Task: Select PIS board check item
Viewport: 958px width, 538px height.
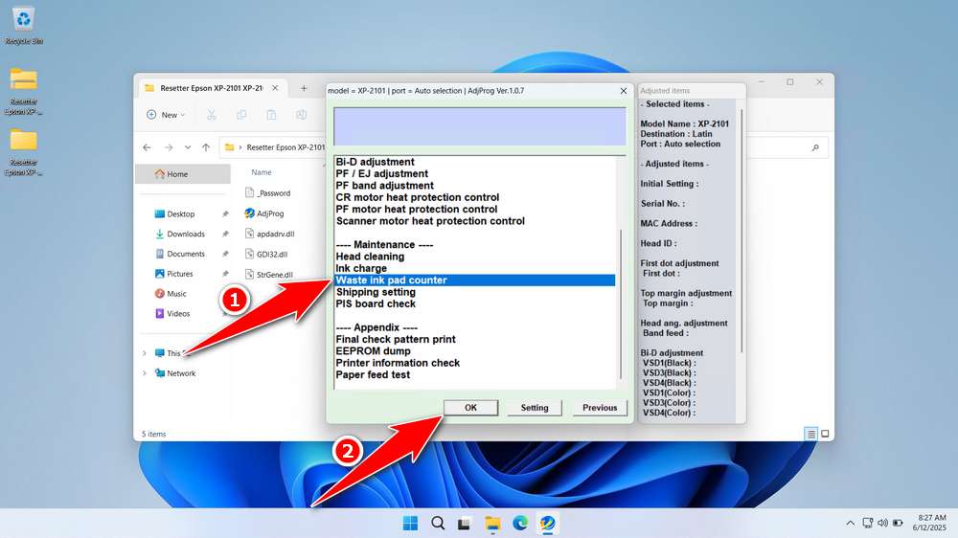Action: click(x=376, y=303)
